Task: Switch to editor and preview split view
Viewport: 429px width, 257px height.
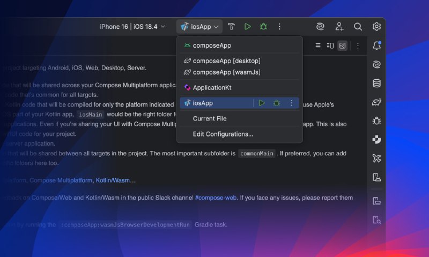Action: pyautogui.click(x=330, y=46)
